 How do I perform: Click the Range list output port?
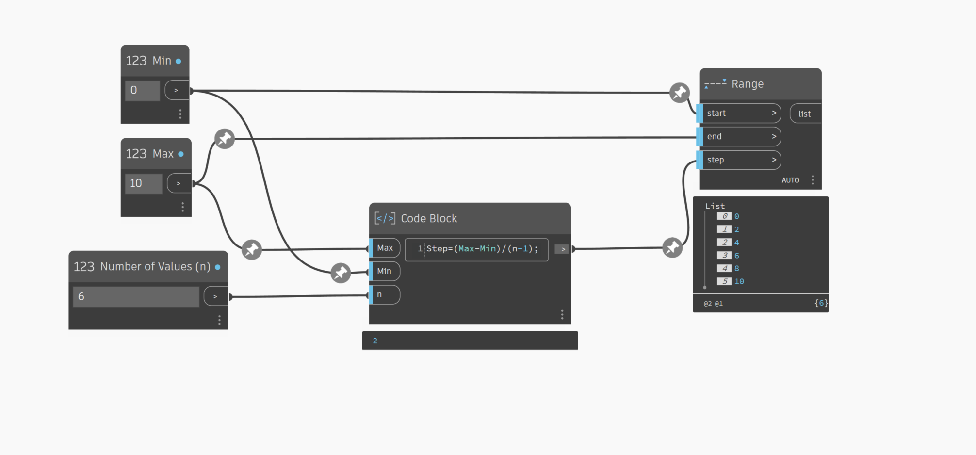click(805, 114)
